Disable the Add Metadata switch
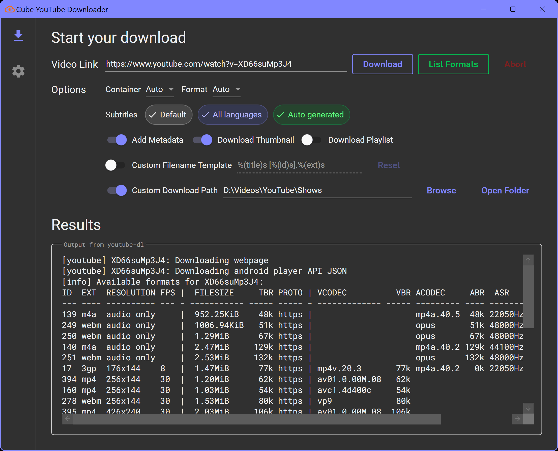 click(x=117, y=140)
